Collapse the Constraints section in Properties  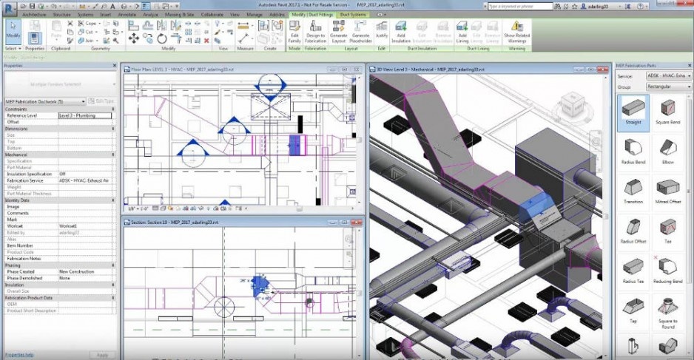pyautogui.click(x=113, y=109)
